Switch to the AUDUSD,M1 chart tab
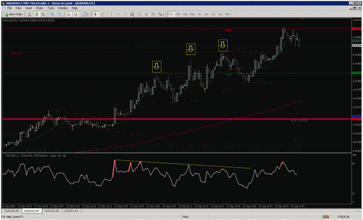Image resolution: width=363 pixels, height=220 pixels. [32, 211]
